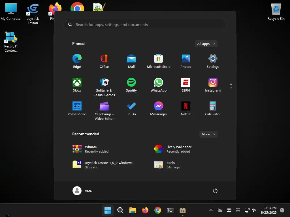This screenshot has width=290, height=217.
Task: Select Joystick Lesson desktop shortcut
Action: 33,14
